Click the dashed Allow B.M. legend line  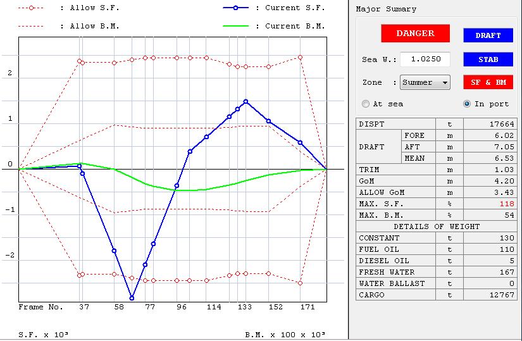(x=30, y=26)
